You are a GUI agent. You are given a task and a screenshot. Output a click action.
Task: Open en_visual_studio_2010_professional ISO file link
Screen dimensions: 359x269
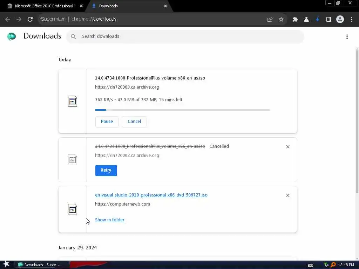[151, 195]
